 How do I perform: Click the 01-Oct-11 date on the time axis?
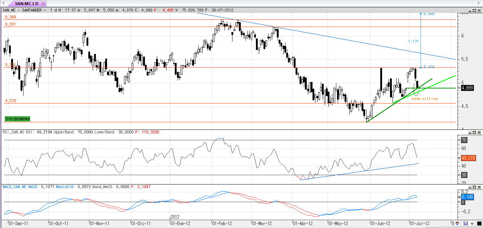click(59, 223)
